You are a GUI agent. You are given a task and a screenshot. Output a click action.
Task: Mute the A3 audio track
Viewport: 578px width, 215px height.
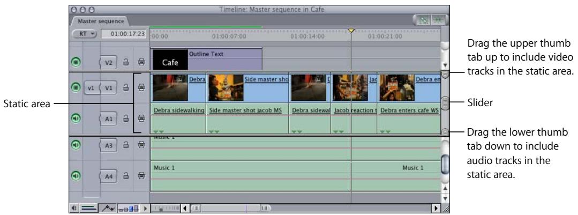coord(76,145)
